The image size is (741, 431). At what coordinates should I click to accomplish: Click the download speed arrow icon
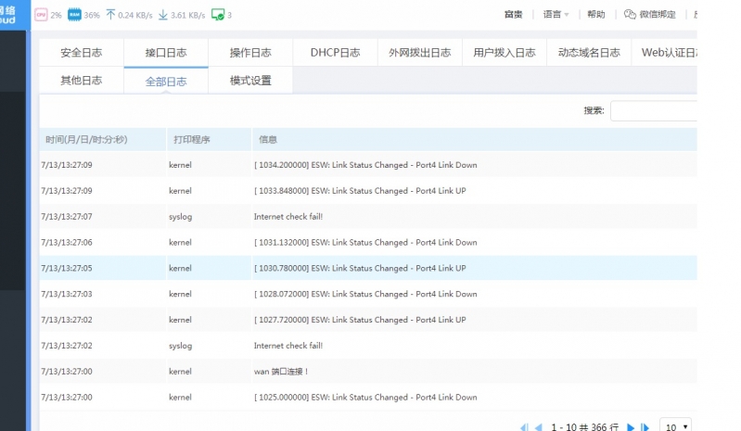163,15
